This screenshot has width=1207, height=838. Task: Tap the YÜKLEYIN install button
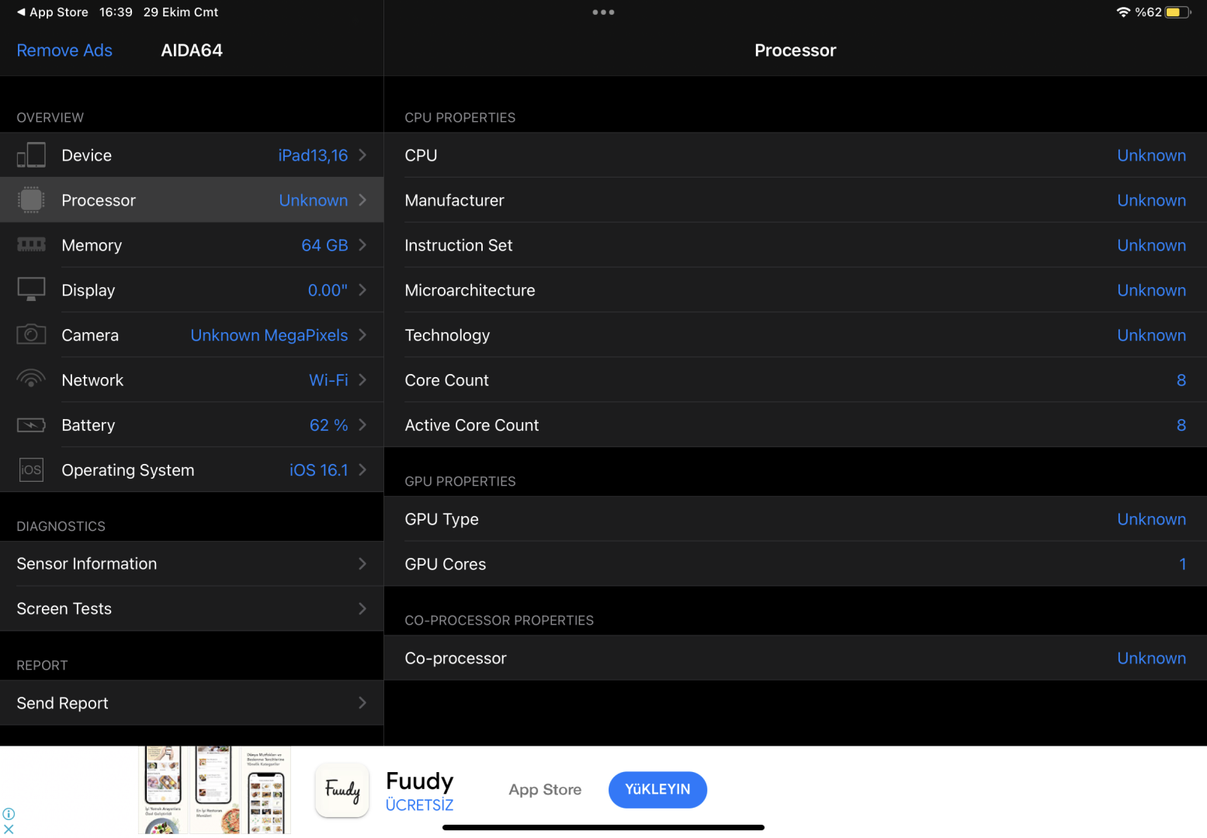(x=657, y=790)
